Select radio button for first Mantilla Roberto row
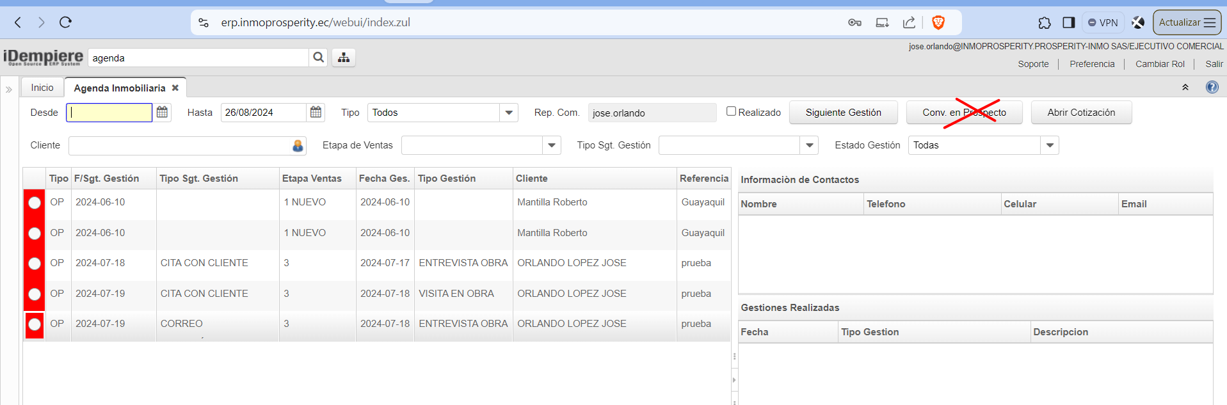This screenshot has height=405, width=1227. (x=35, y=203)
